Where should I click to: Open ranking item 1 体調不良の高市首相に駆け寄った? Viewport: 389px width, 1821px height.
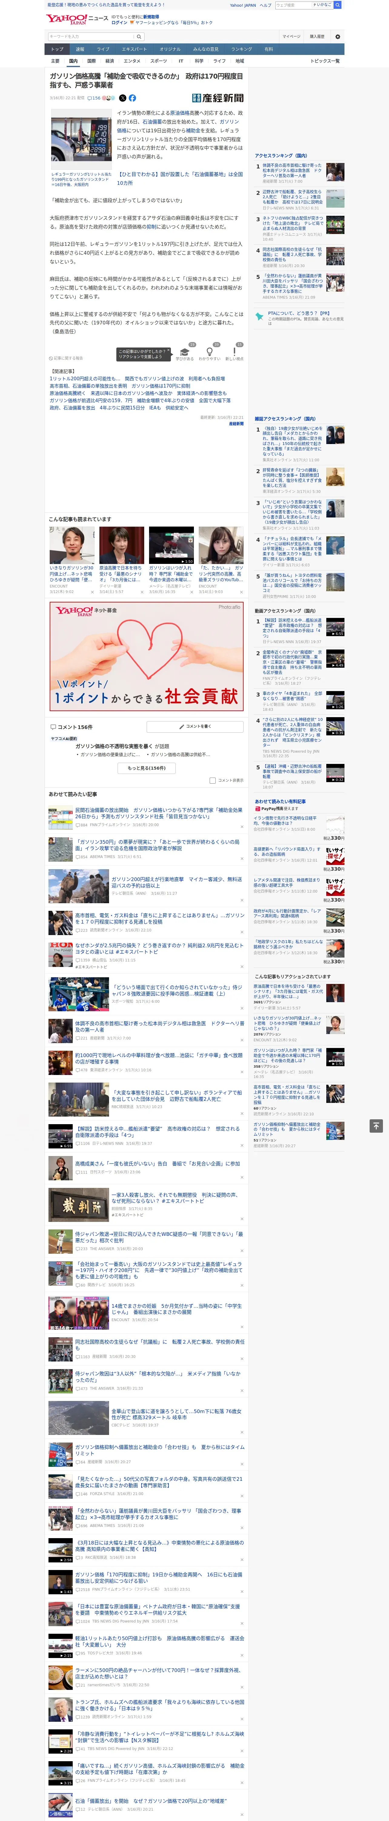coord(292,170)
